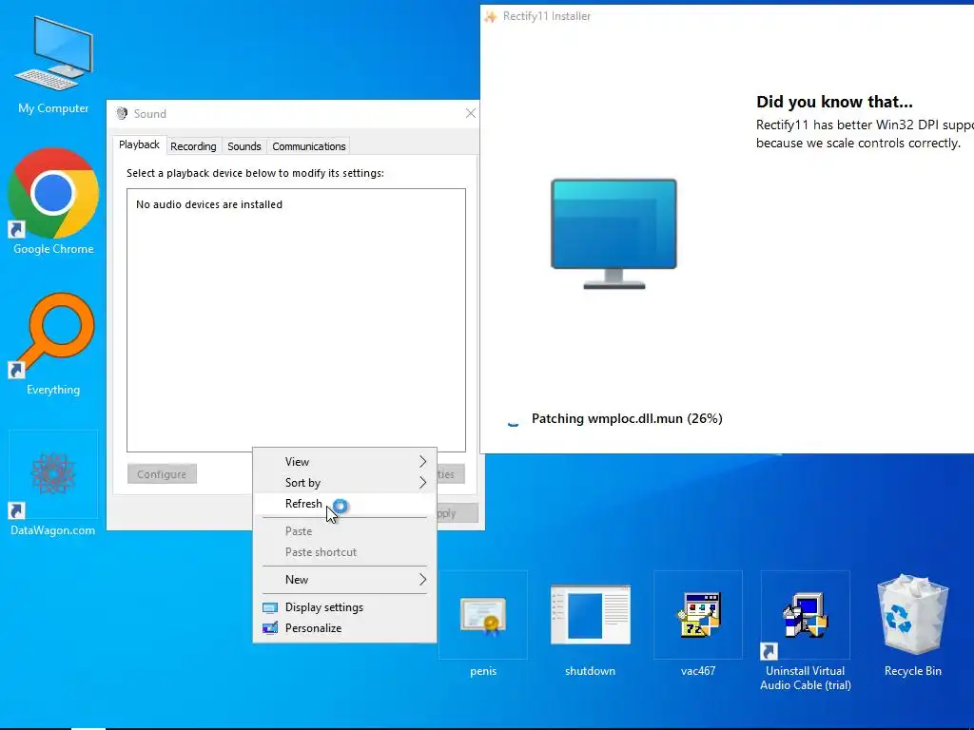Expand the New submenu arrow
Screen dimensions: 974x730
point(423,580)
